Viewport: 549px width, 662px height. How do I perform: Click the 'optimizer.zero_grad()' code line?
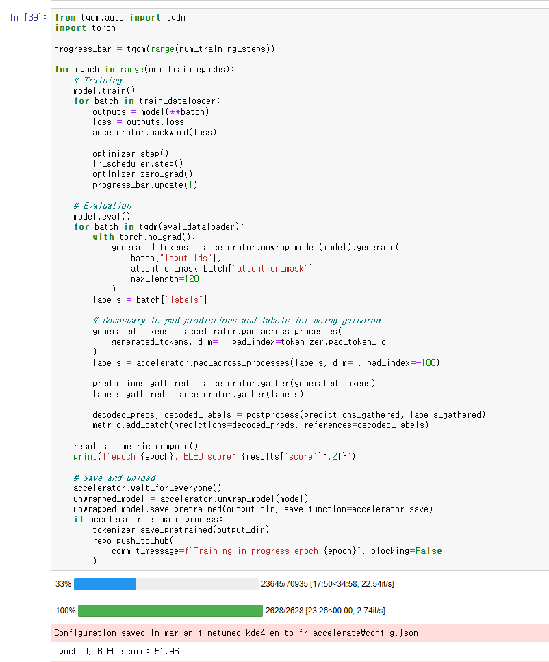coord(143,174)
